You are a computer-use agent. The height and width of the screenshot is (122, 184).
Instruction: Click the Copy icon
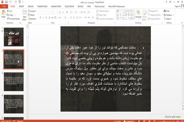pos(8,15)
